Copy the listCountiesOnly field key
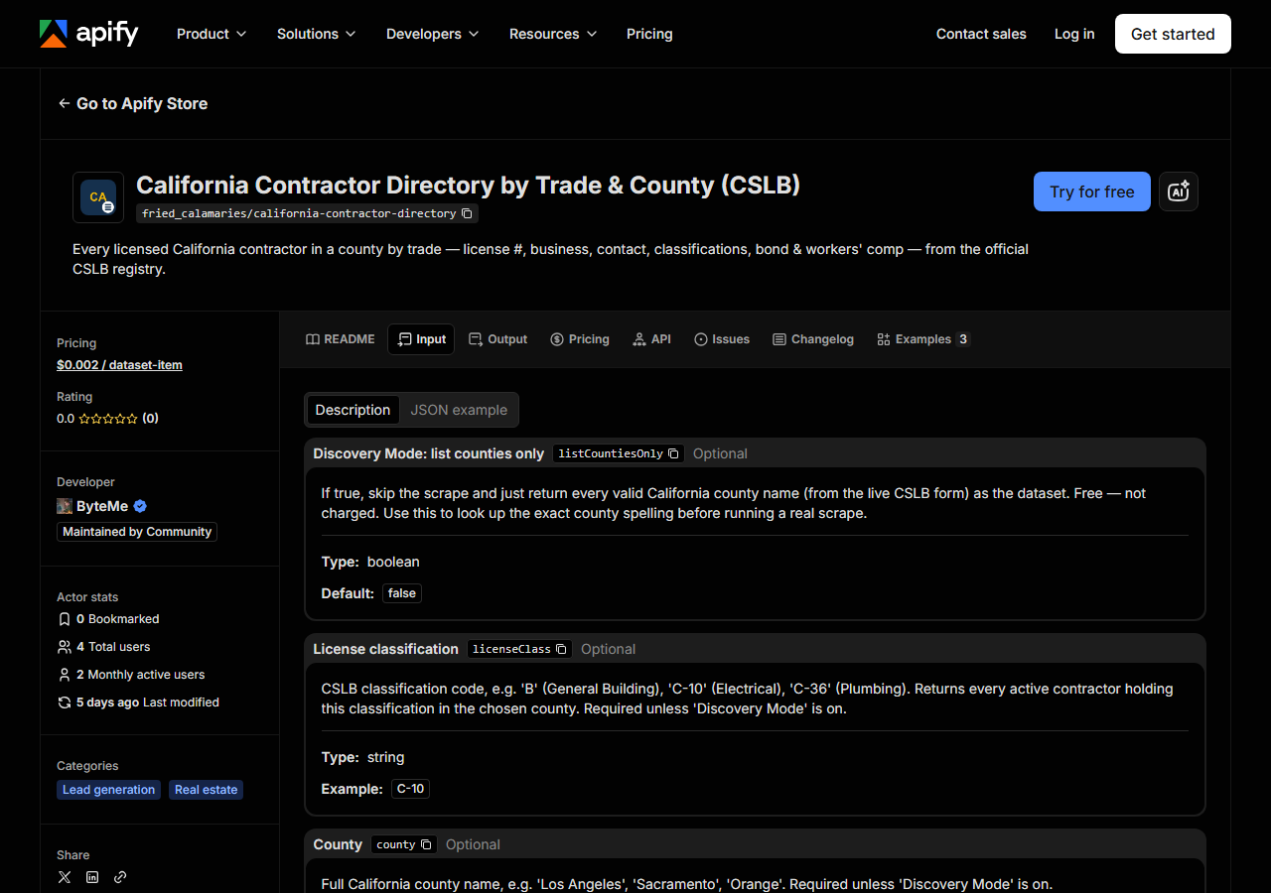Screen dimensions: 1271x893 673,453
